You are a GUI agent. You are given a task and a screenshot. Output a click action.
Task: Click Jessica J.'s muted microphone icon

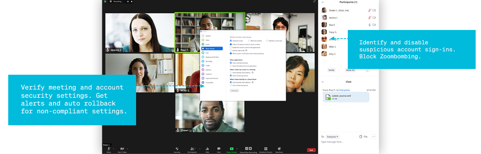(x=370, y=18)
